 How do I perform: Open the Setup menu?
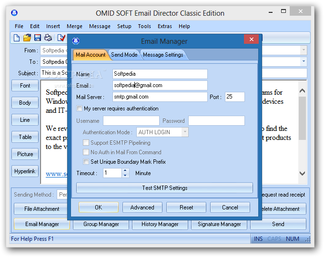point(124,27)
